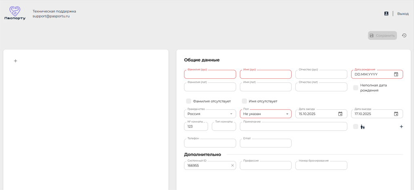Click the Сохранить button
This screenshot has width=414, height=190.
pyautogui.click(x=382, y=35)
